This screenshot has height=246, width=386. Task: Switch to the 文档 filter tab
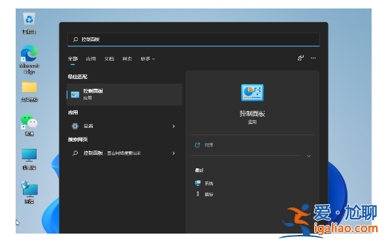click(109, 59)
